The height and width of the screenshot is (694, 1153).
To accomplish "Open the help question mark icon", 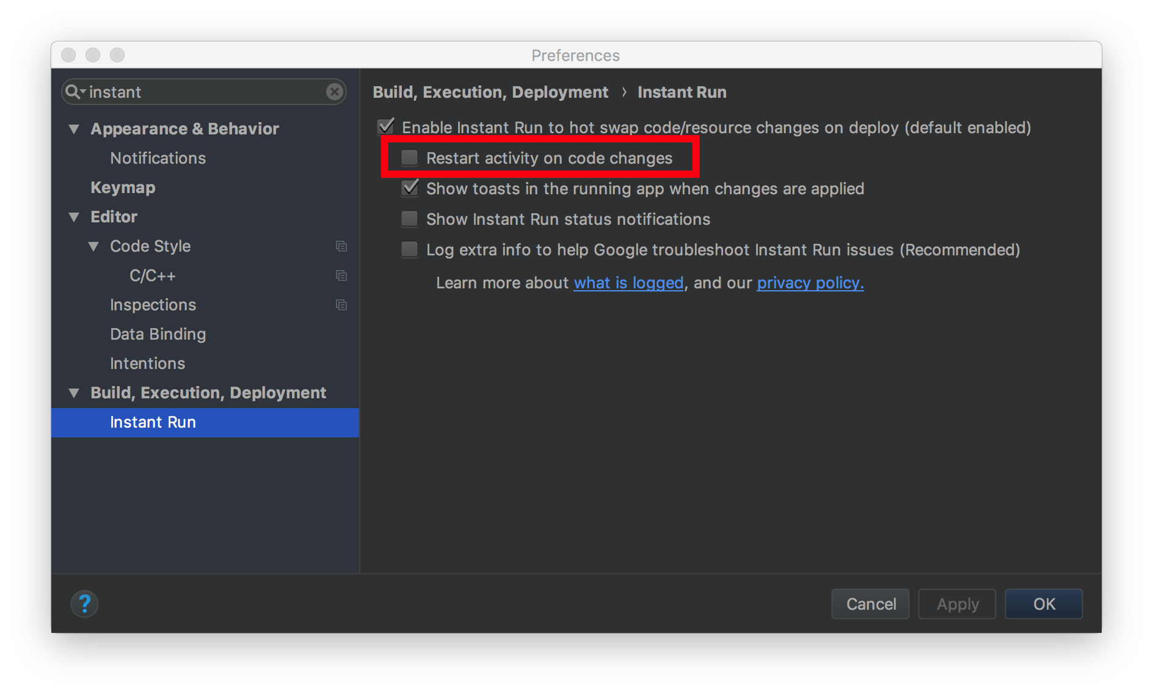I will (x=84, y=604).
